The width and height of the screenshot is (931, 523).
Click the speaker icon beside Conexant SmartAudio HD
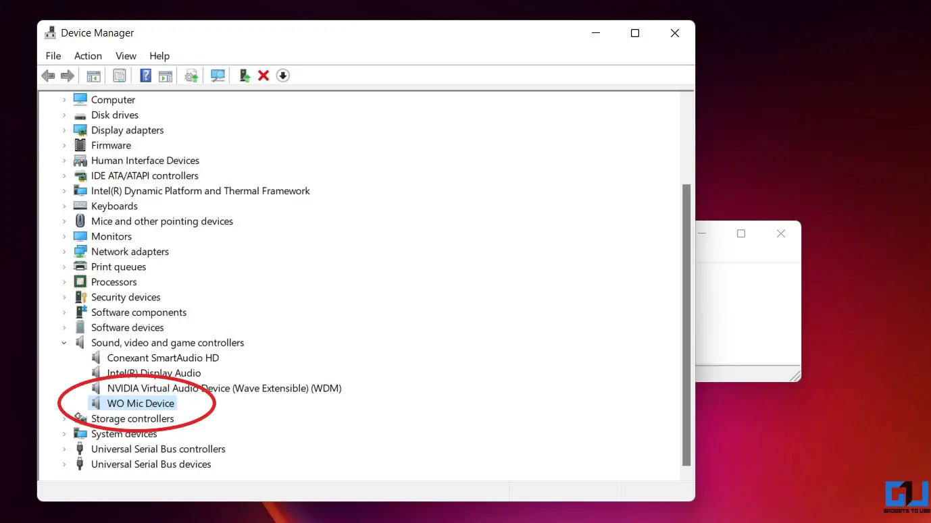96,358
